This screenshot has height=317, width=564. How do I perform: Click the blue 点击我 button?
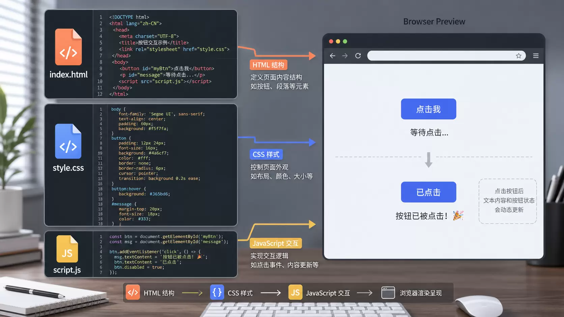[428, 109]
